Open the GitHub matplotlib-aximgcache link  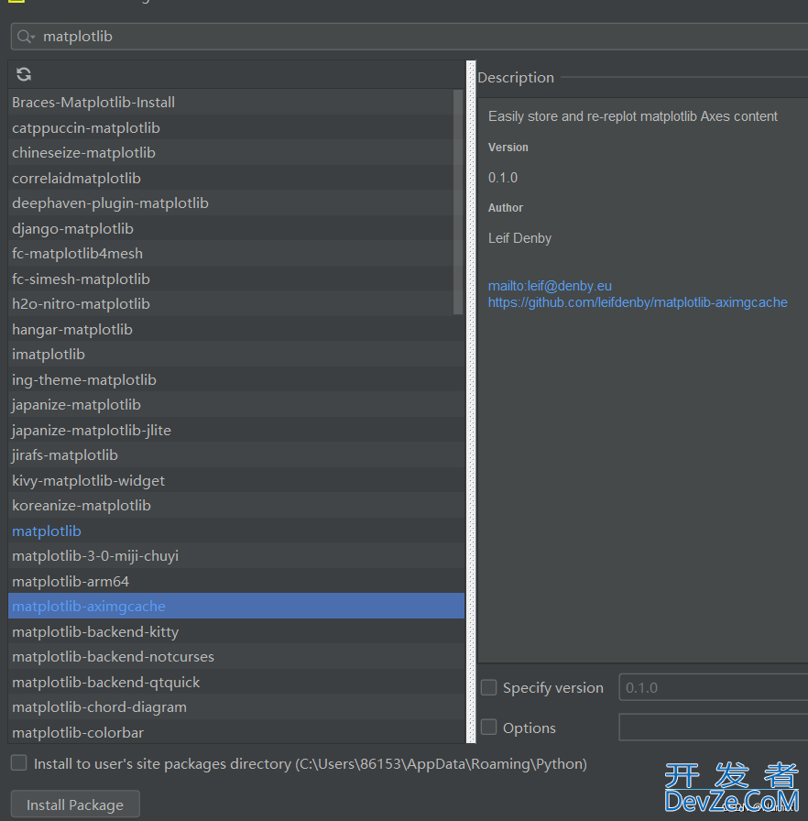[x=638, y=302]
